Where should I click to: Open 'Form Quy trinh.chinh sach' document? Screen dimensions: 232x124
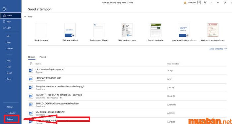pos(127,79)
